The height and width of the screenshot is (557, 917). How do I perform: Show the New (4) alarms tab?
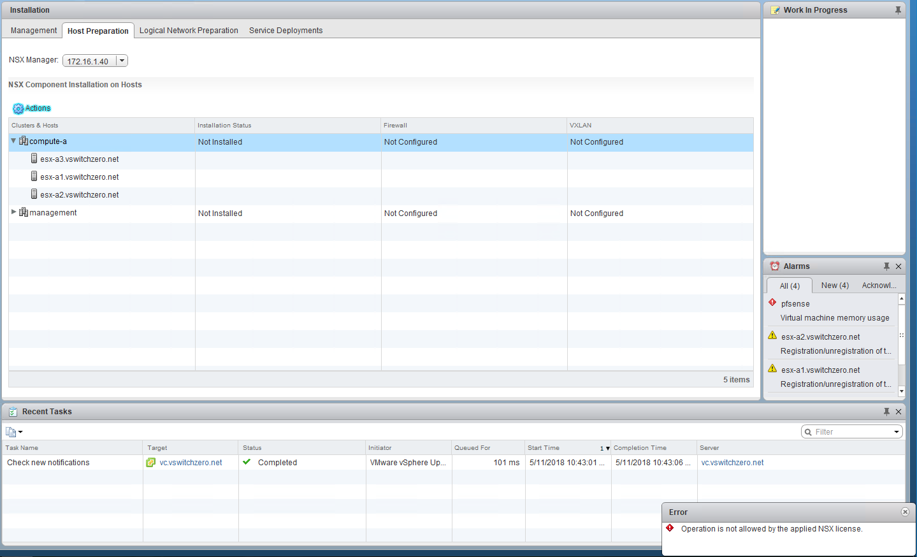[x=835, y=286]
